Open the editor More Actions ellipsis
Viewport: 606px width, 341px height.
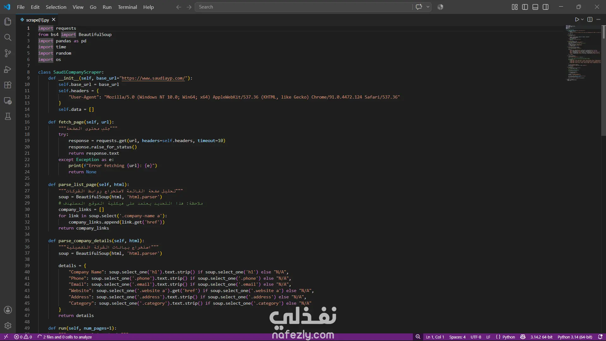click(x=598, y=20)
